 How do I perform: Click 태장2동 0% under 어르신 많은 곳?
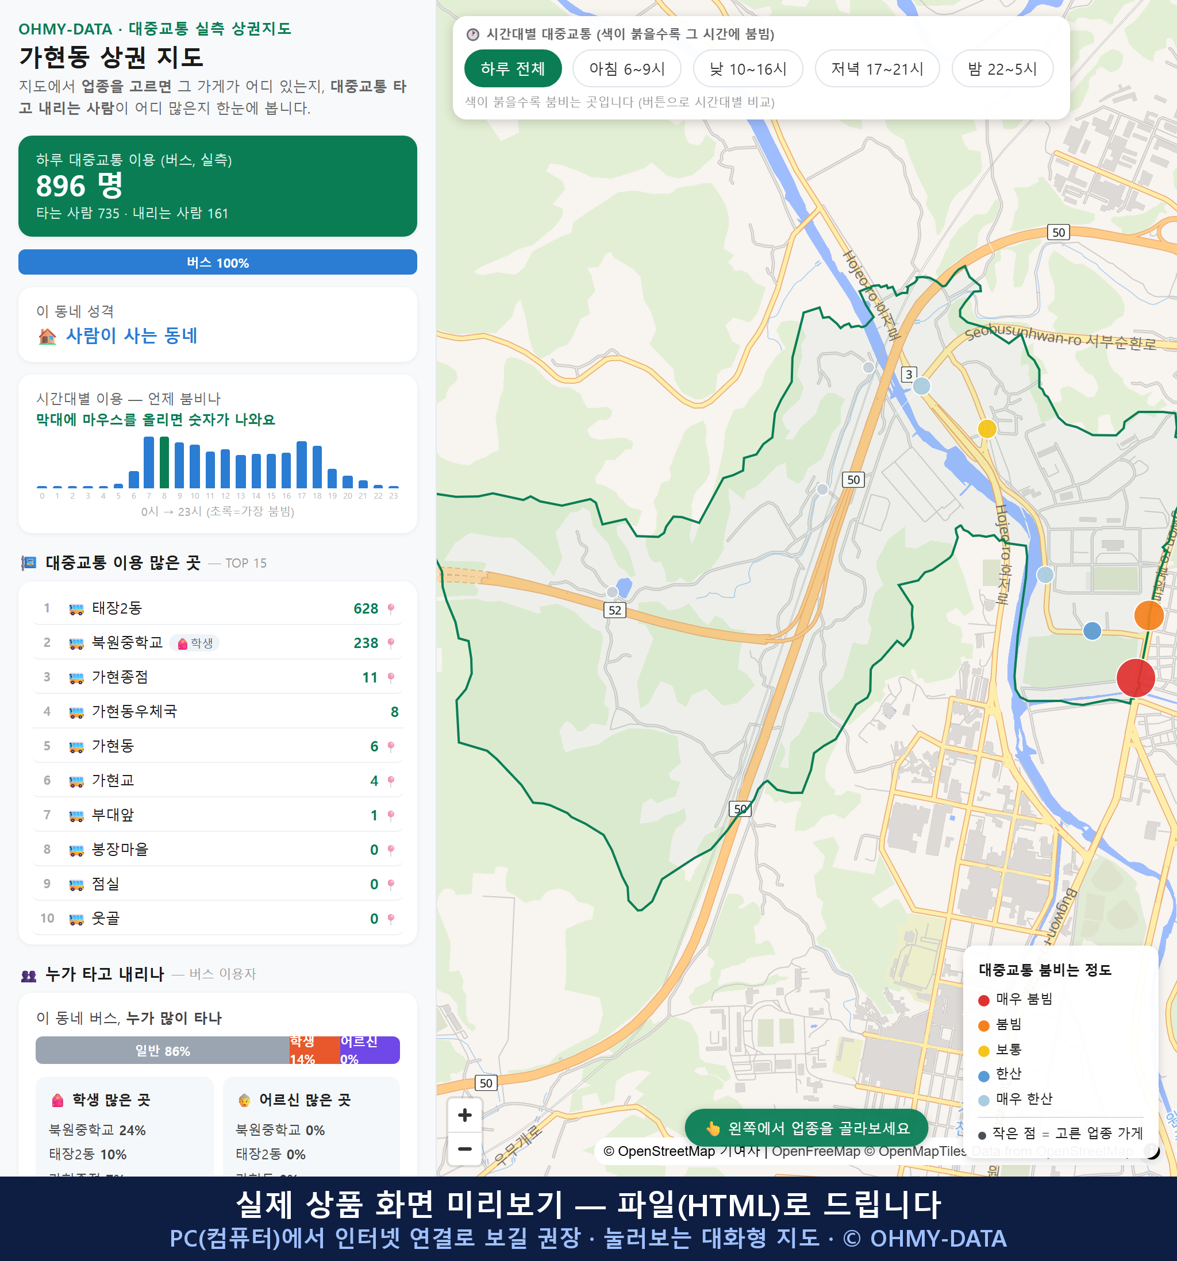270,1154
